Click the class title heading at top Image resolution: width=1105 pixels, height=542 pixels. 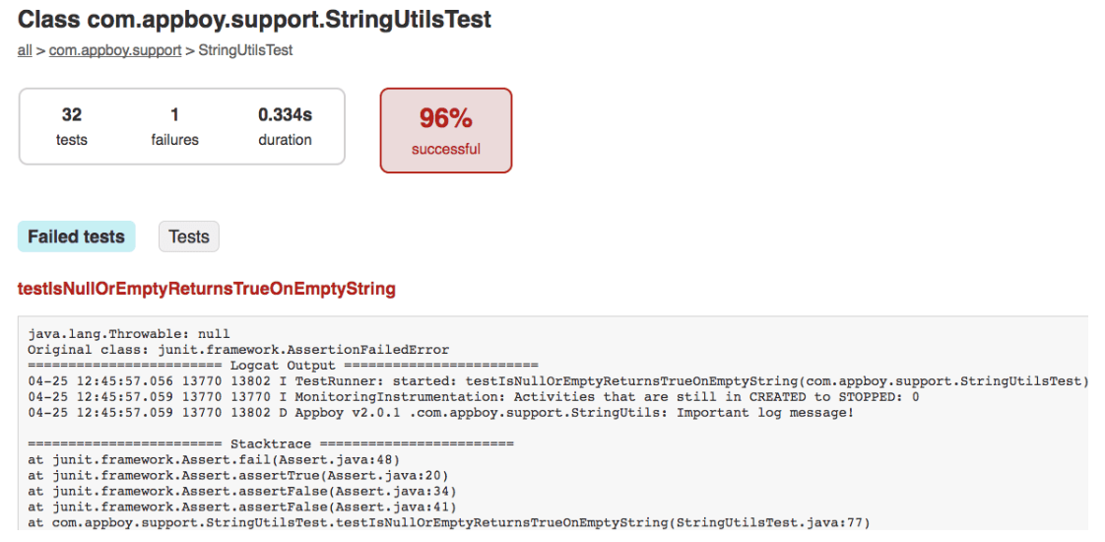coord(254,19)
